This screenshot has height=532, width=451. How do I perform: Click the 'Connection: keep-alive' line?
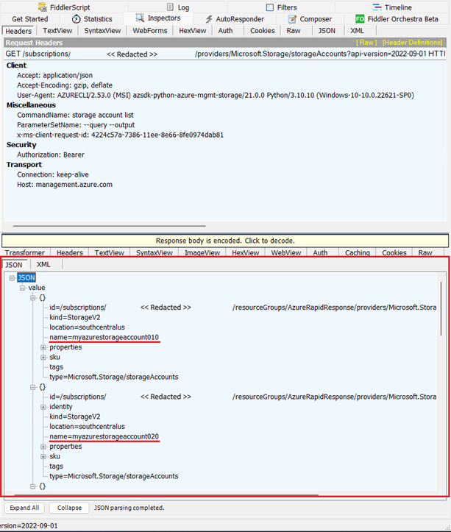point(53,174)
